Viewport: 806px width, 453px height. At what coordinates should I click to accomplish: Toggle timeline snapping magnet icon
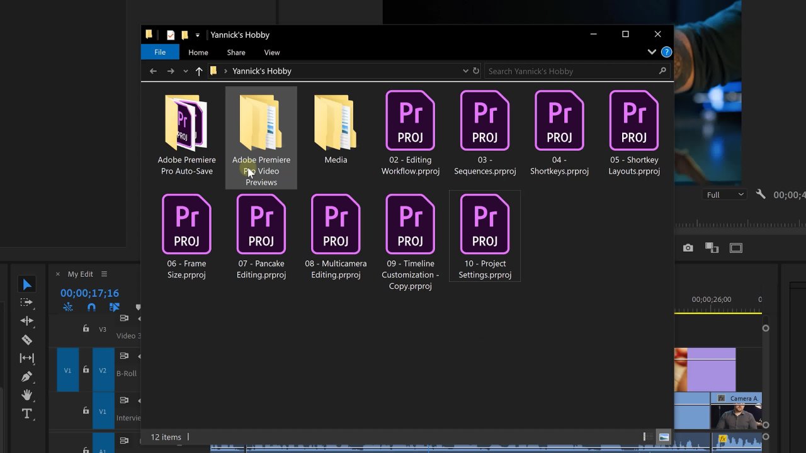tap(91, 307)
